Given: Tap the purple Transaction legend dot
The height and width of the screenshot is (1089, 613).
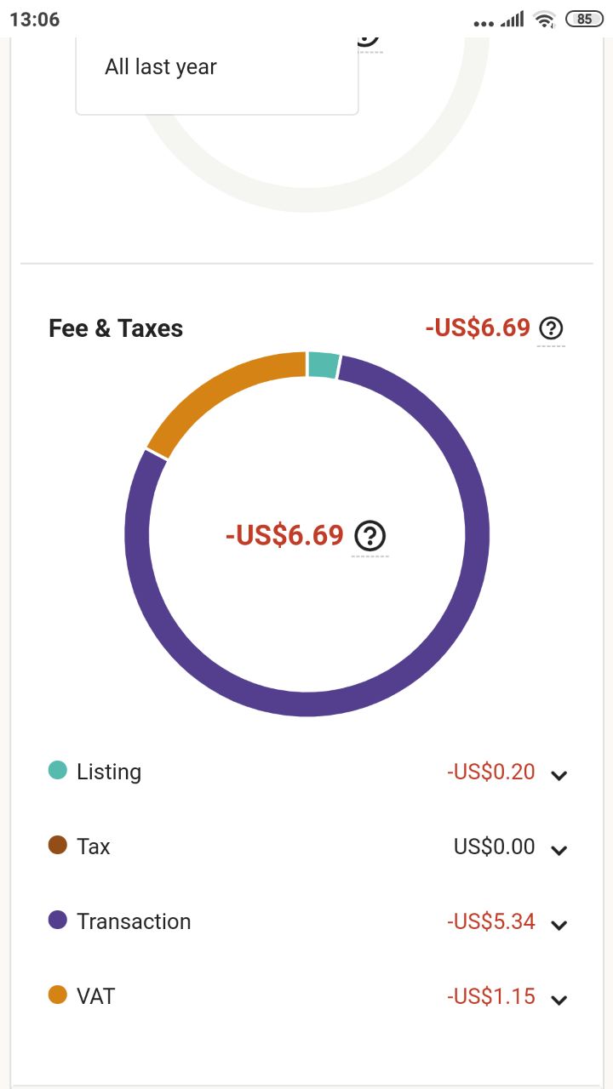Looking at the screenshot, I should 58,920.
